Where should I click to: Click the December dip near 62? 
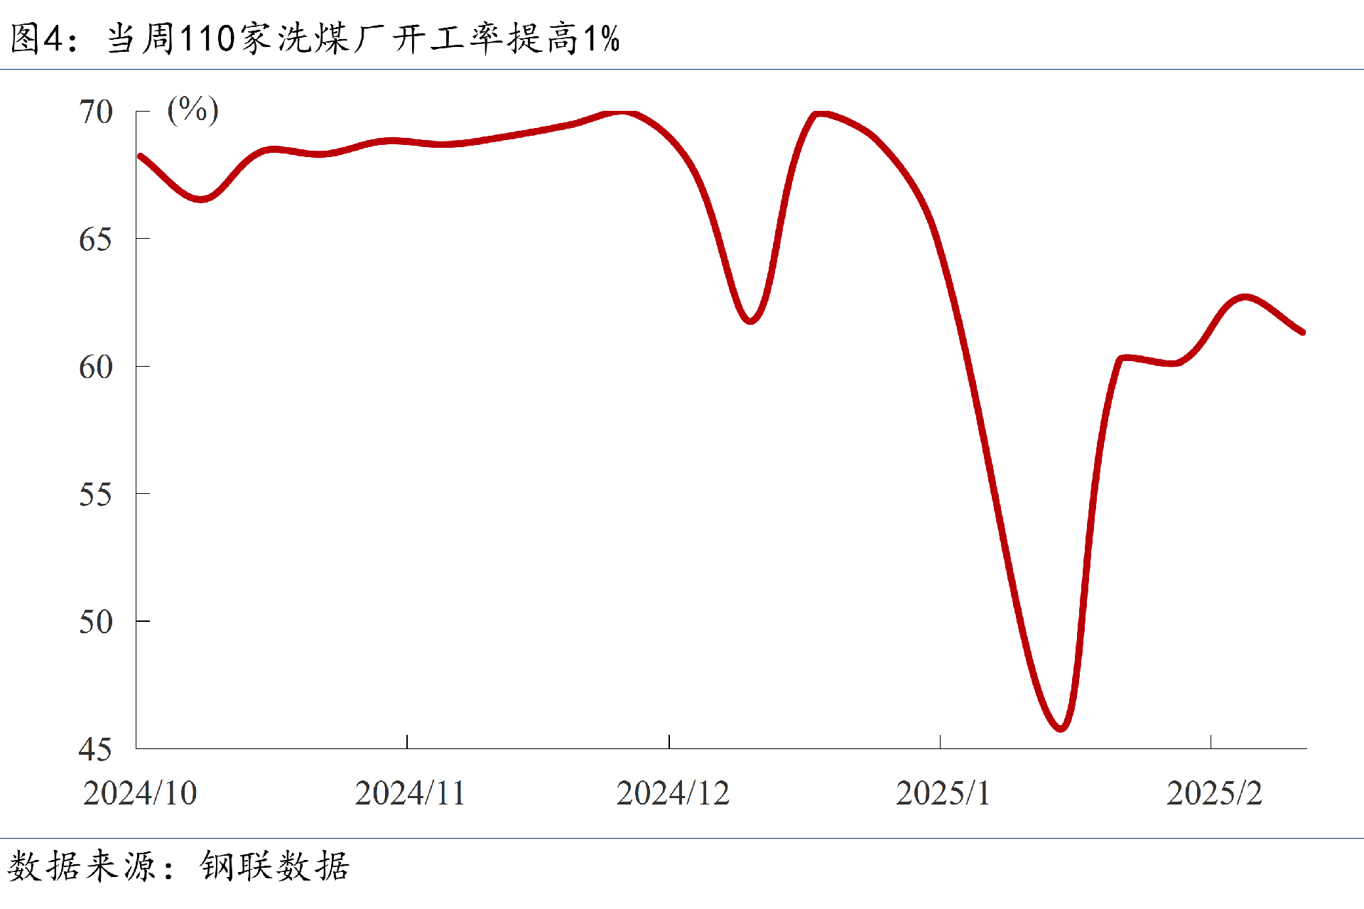click(x=751, y=321)
